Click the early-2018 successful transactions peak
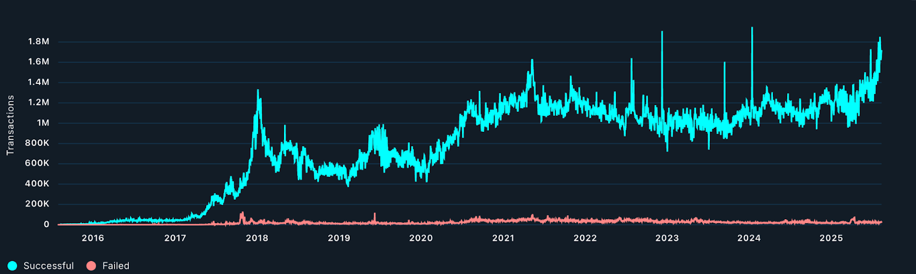 [x=258, y=91]
